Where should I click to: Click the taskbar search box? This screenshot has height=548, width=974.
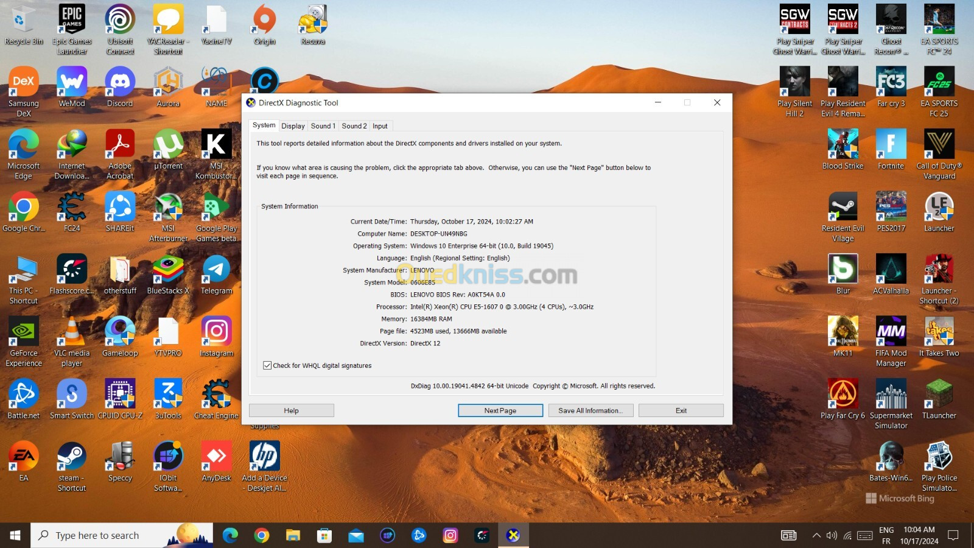(122, 535)
